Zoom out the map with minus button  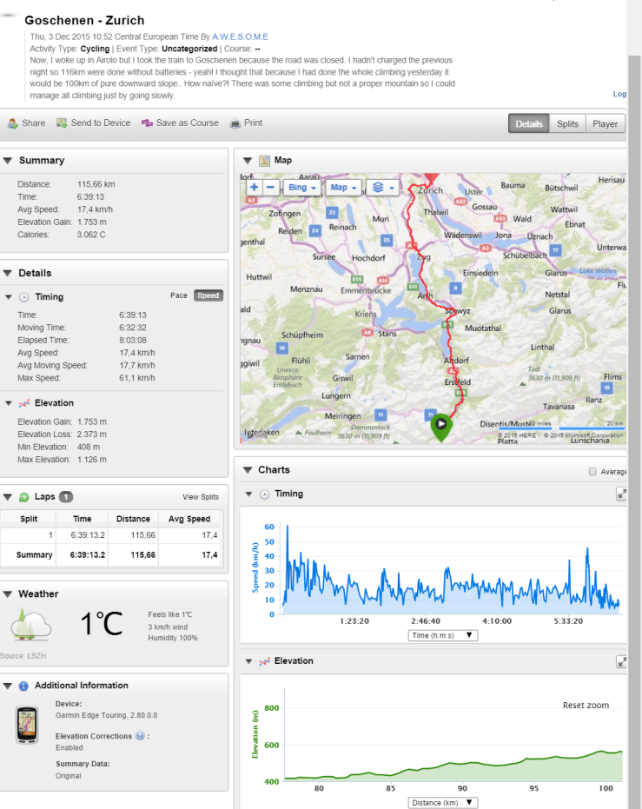click(x=270, y=187)
